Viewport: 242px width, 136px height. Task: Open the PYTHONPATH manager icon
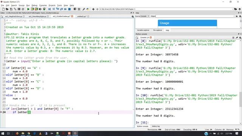[x=88, y=9]
